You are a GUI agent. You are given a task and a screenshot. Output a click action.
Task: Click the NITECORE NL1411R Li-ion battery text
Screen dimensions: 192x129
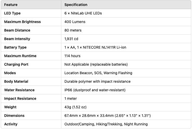coord(105,47)
